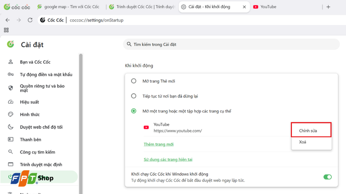Click the key icon for Tự động điền
This screenshot has height=194, width=346.
click(10, 74)
